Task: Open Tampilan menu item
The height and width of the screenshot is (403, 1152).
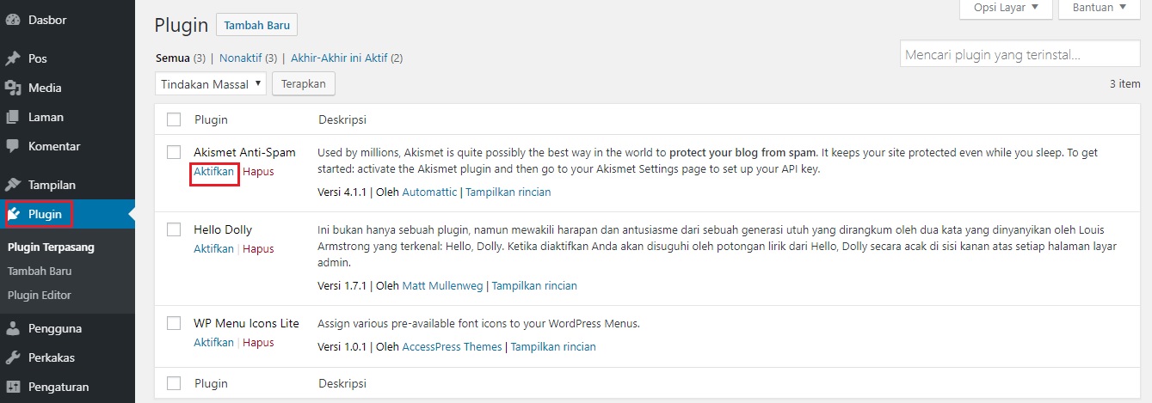Action: pyautogui.click(x=52, y=185)
